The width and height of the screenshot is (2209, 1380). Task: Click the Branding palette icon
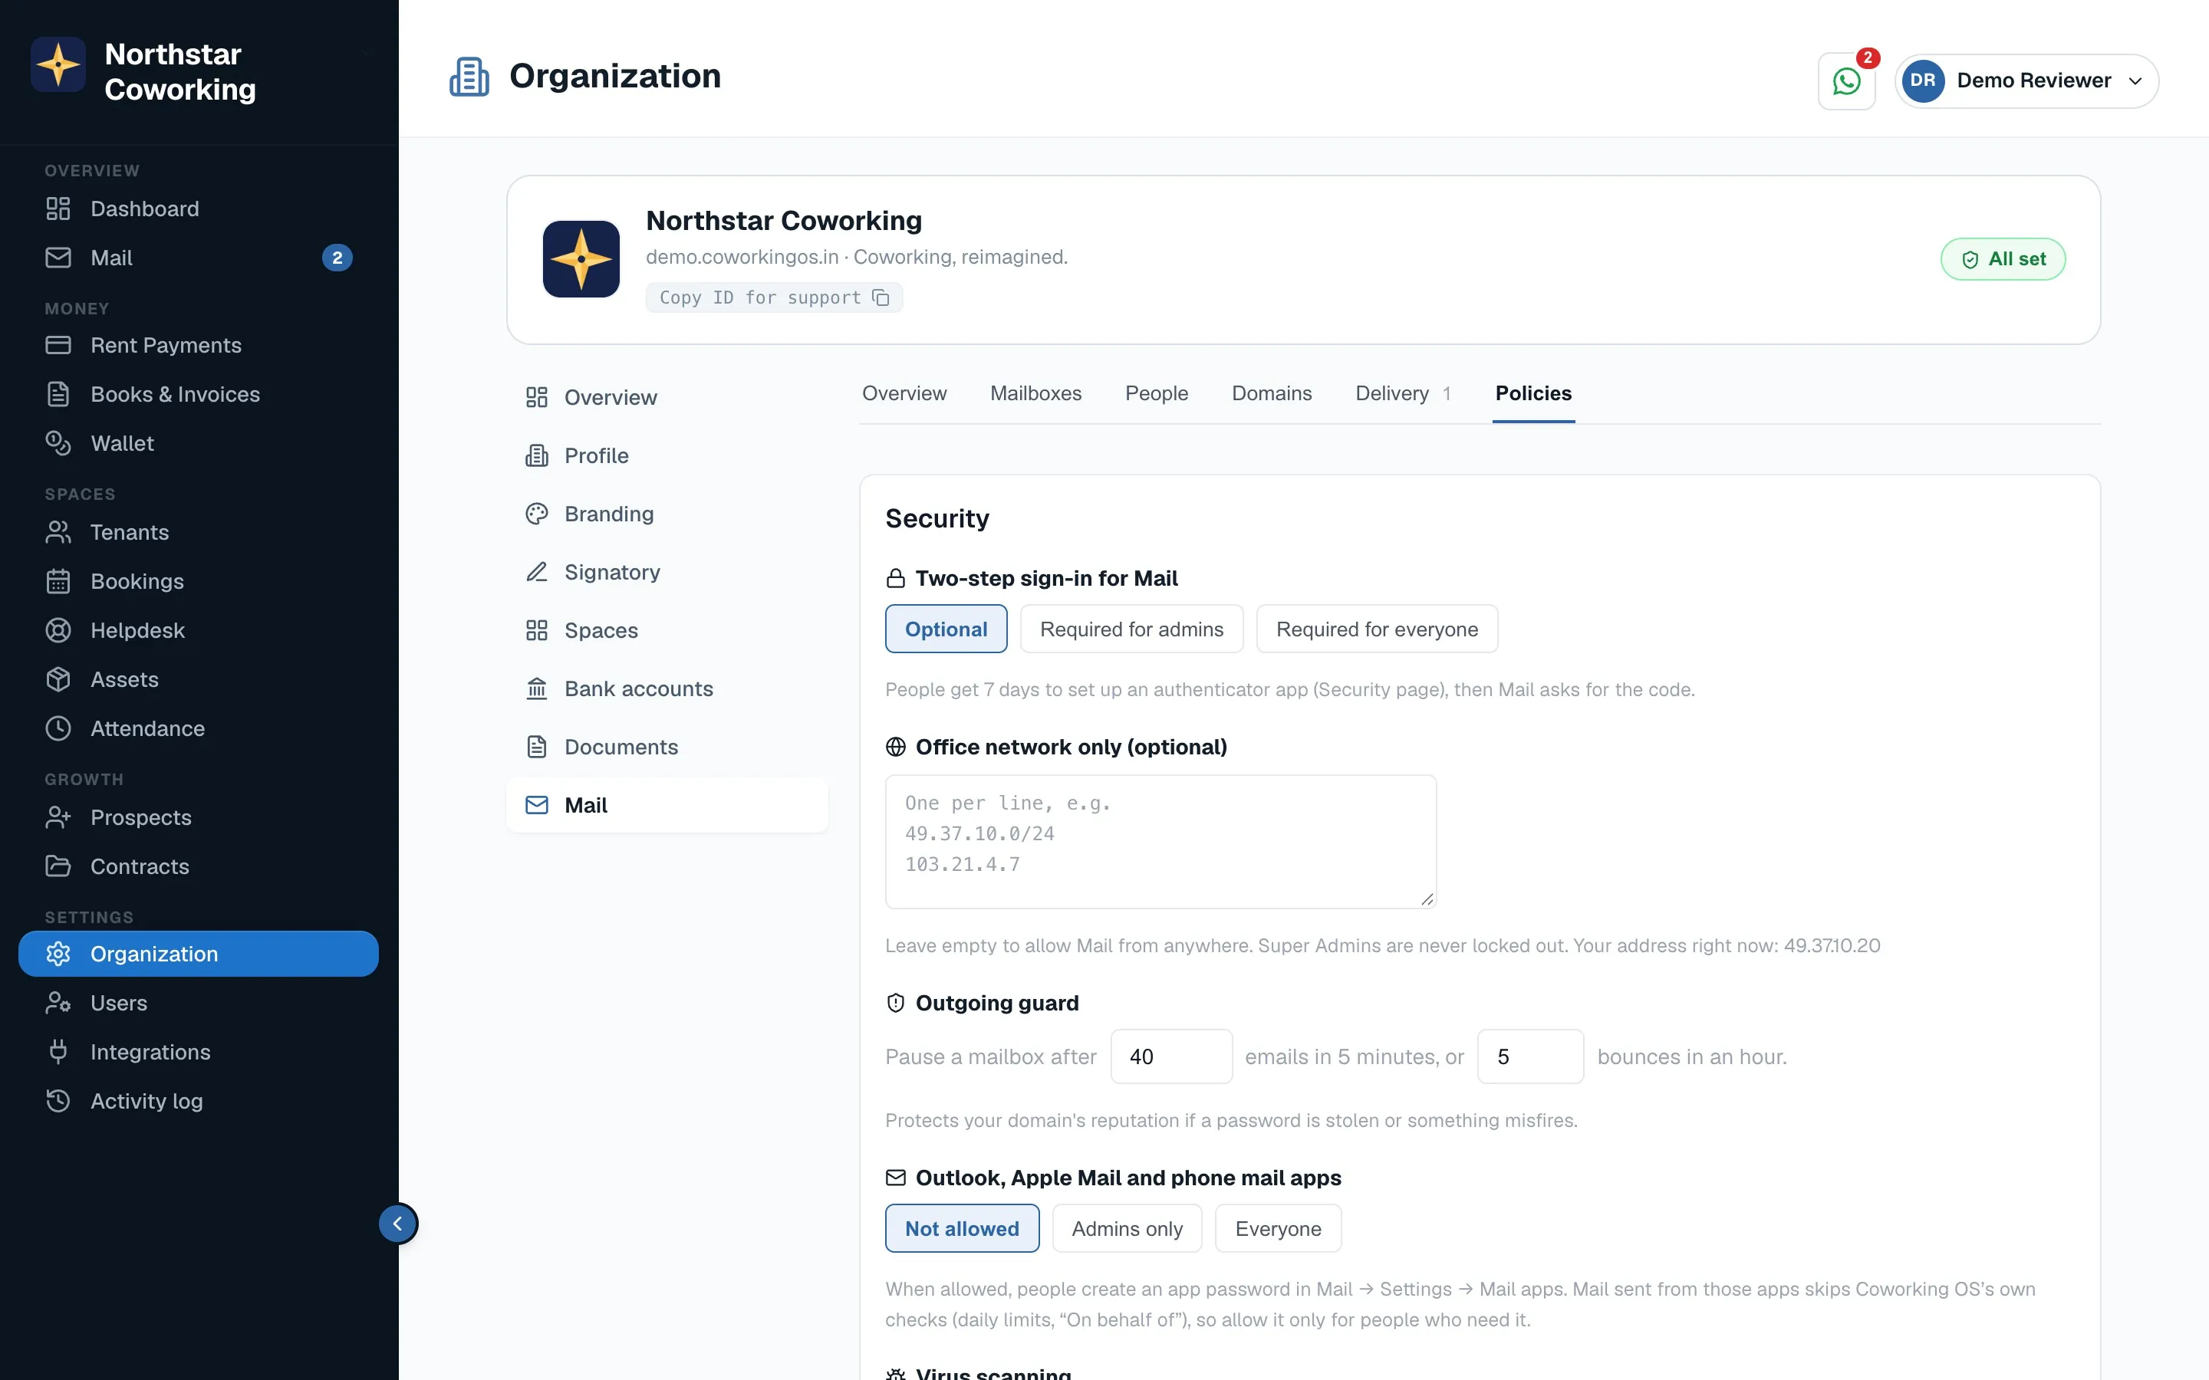tap(537, 514)
